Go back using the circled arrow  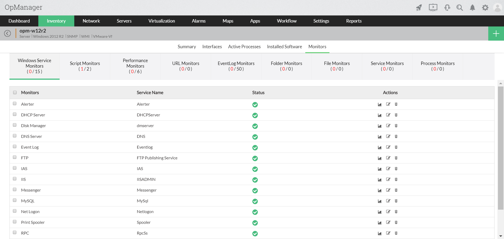click(7, 33)
